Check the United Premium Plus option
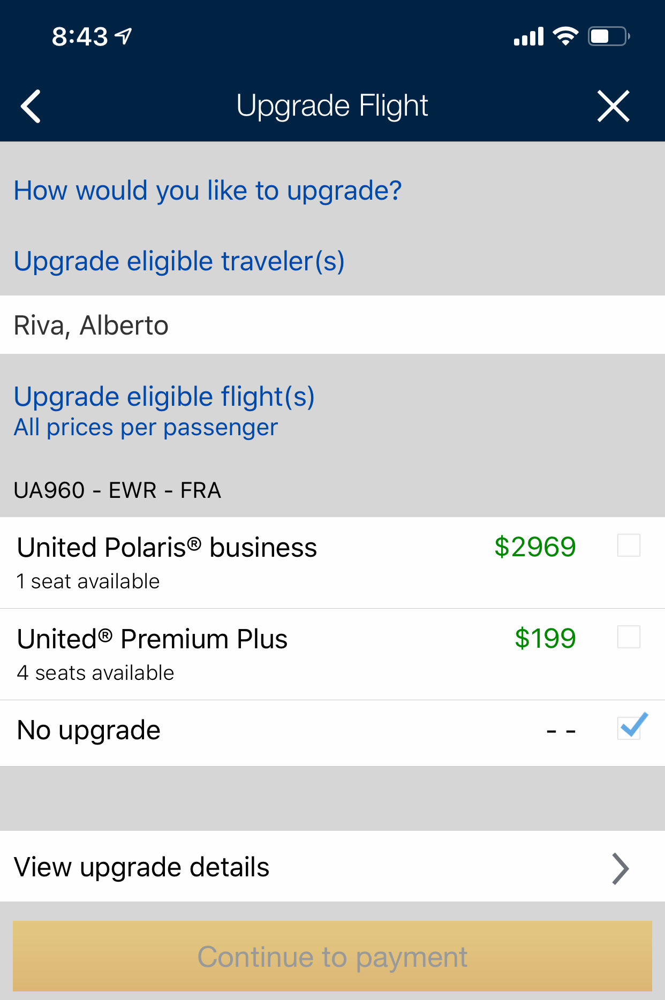 [629, 637]
